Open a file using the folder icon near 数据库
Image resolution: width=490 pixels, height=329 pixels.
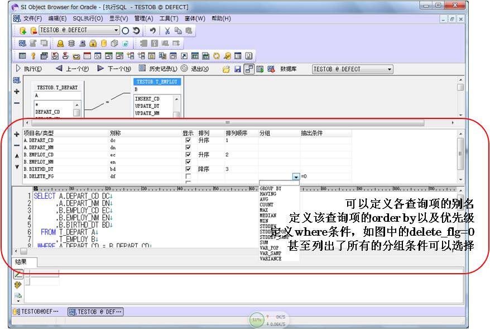coord(226,68)
